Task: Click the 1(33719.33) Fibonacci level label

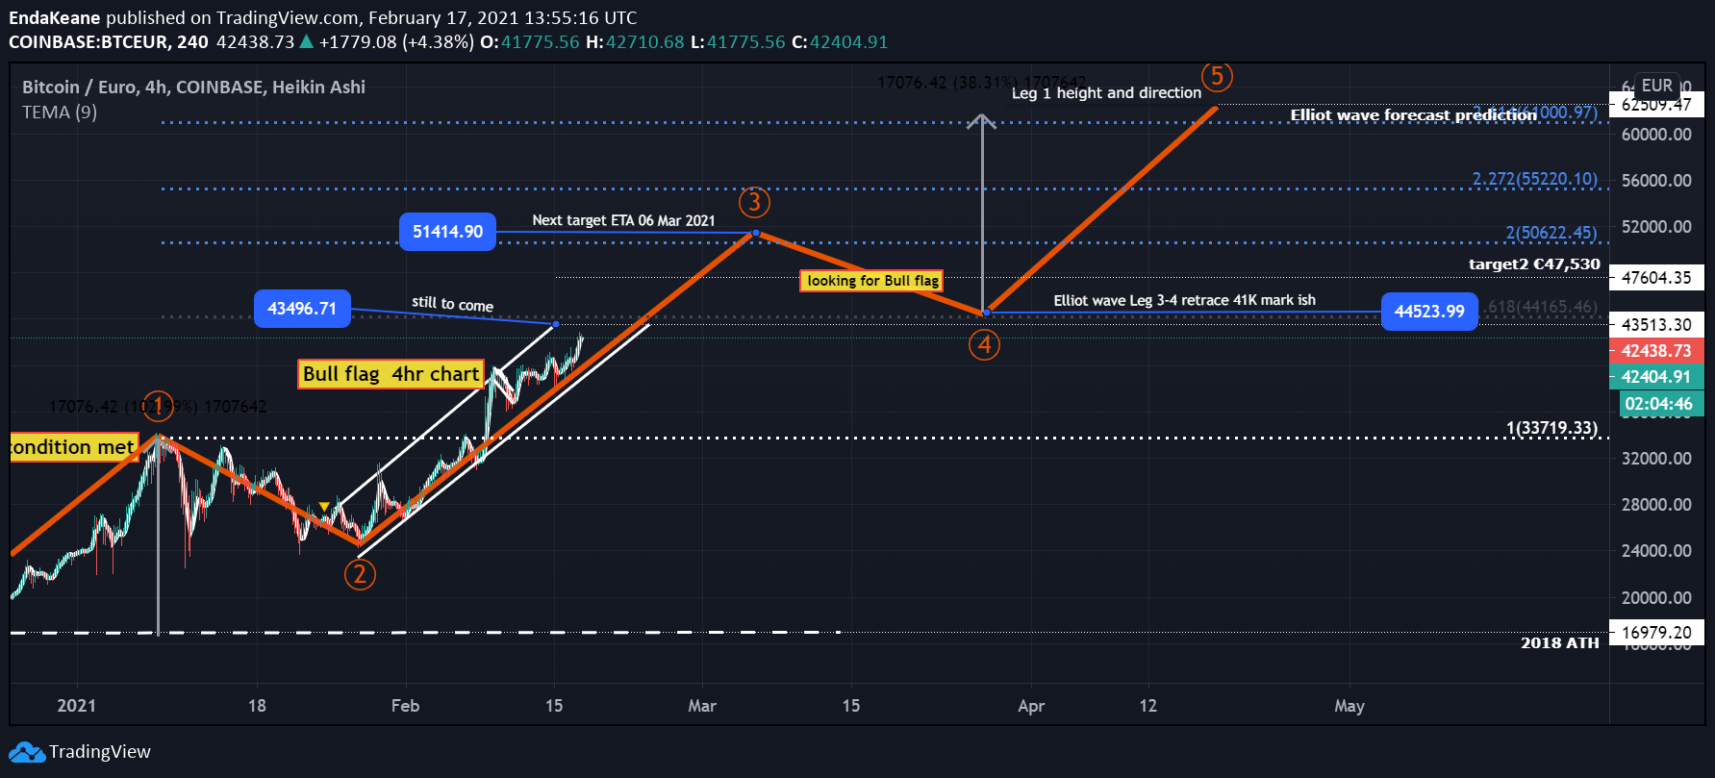Action: coord(1551,428)
